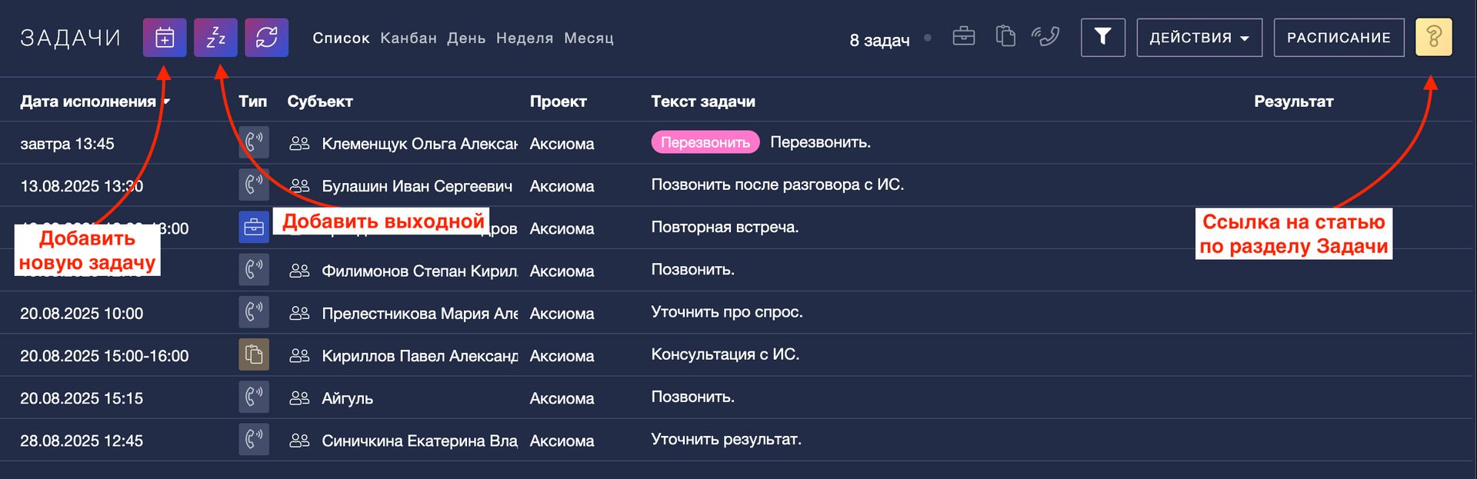Add a day off with Zzz icon

coord(215,38)
